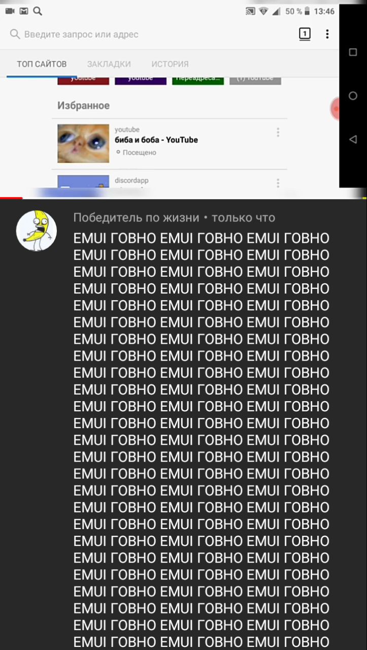Tap the search magnifier icon in address bar
Screen dimensions: 367x650
tap(15, 34)
